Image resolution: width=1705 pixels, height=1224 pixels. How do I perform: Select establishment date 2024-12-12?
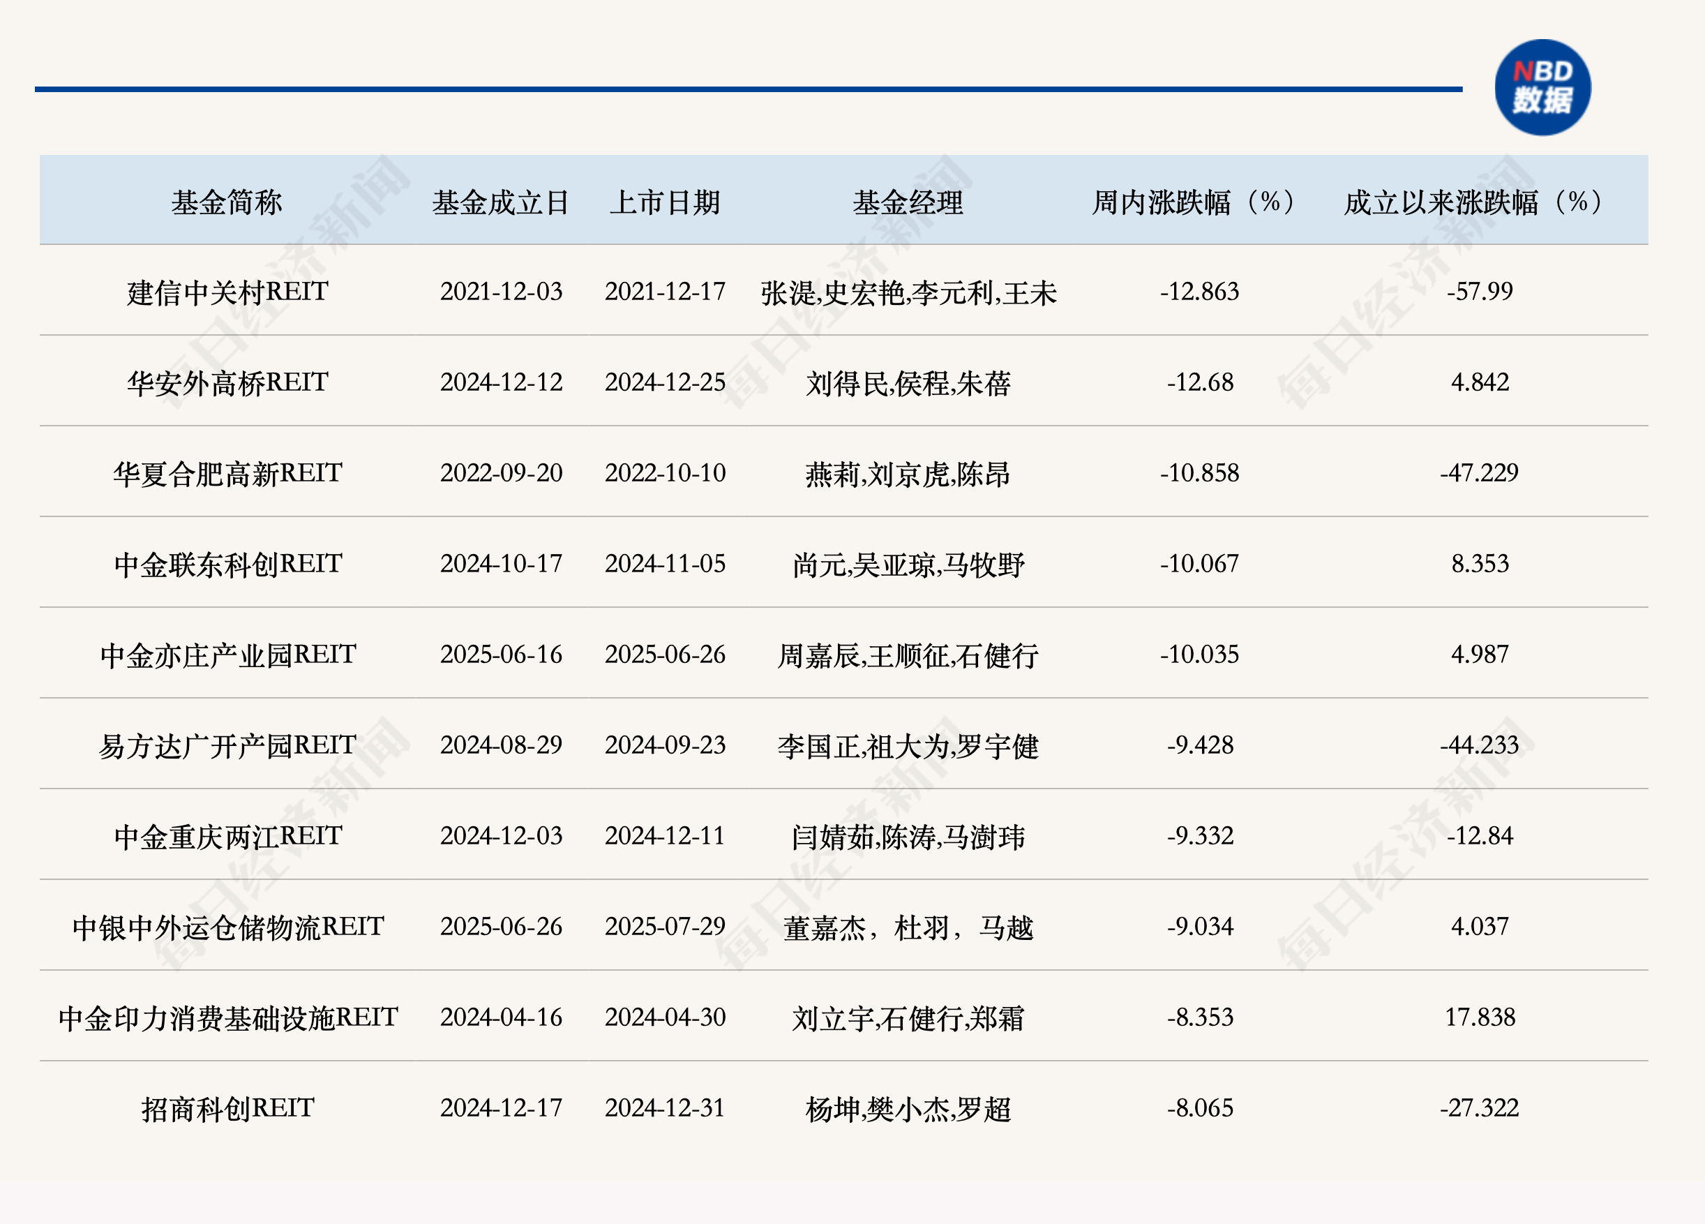click(502, 382)
